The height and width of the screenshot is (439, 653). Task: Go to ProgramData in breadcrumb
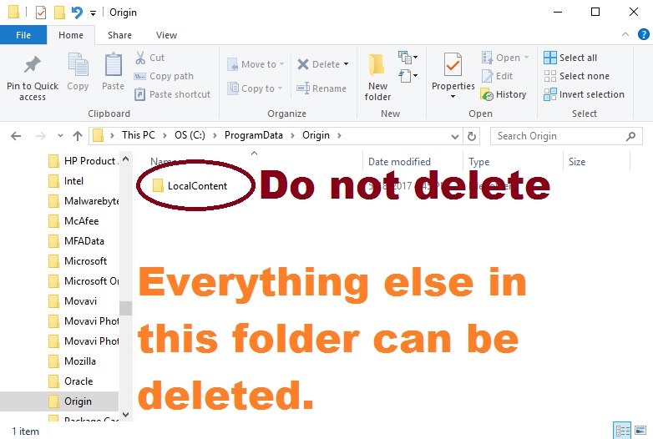254,135
